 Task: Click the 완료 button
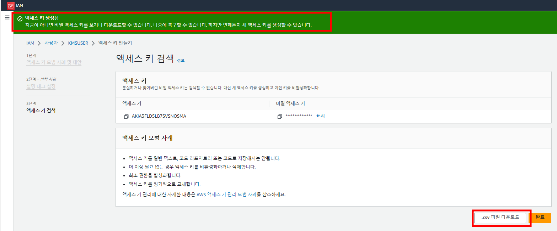[540, 218]
